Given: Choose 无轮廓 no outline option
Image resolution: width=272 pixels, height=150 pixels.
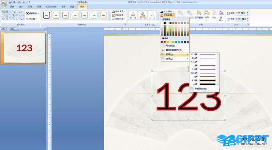Looking at the screenshot, I should [x=175, y=45].
